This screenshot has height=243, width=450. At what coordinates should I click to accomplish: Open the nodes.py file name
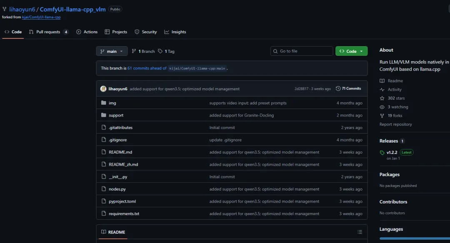click(117, 189)
